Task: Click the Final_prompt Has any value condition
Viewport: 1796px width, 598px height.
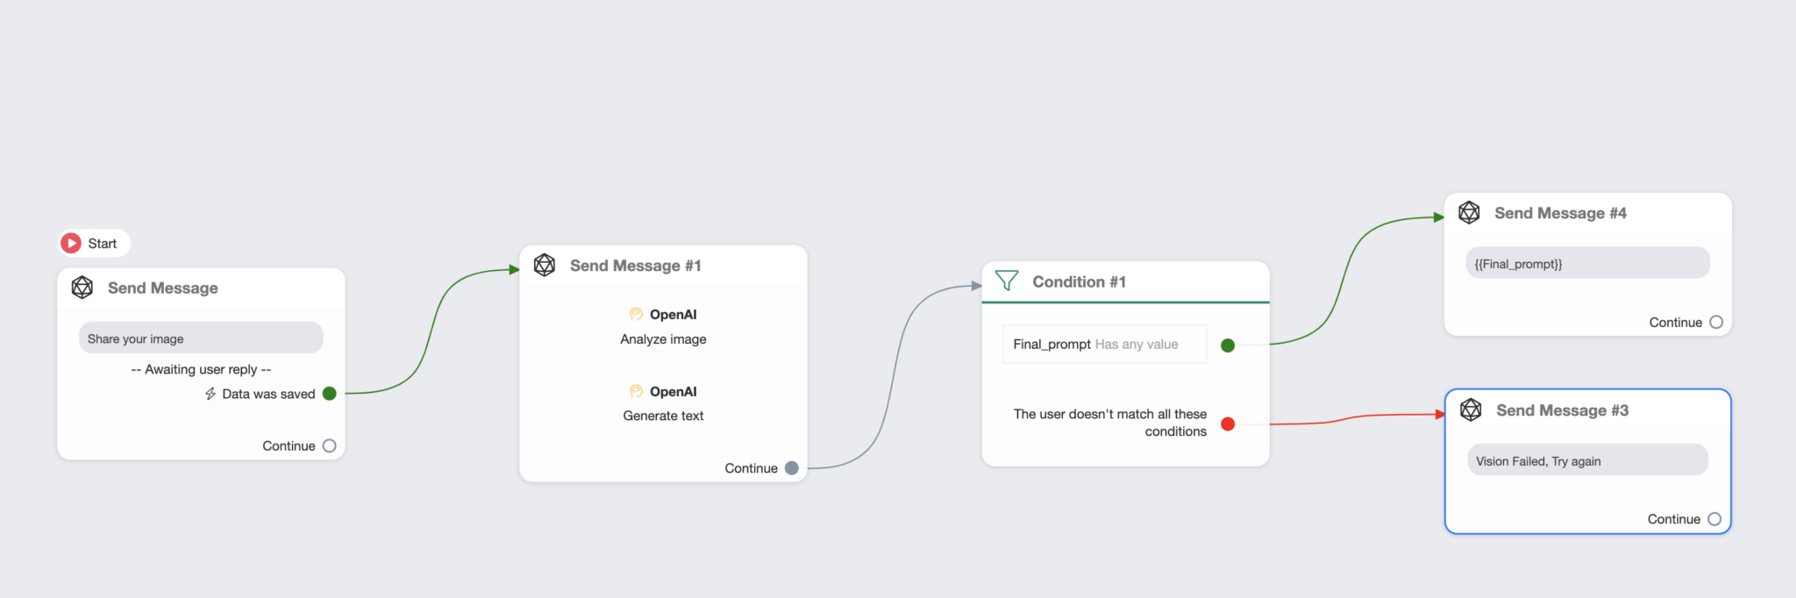Action: [1104, 344]
